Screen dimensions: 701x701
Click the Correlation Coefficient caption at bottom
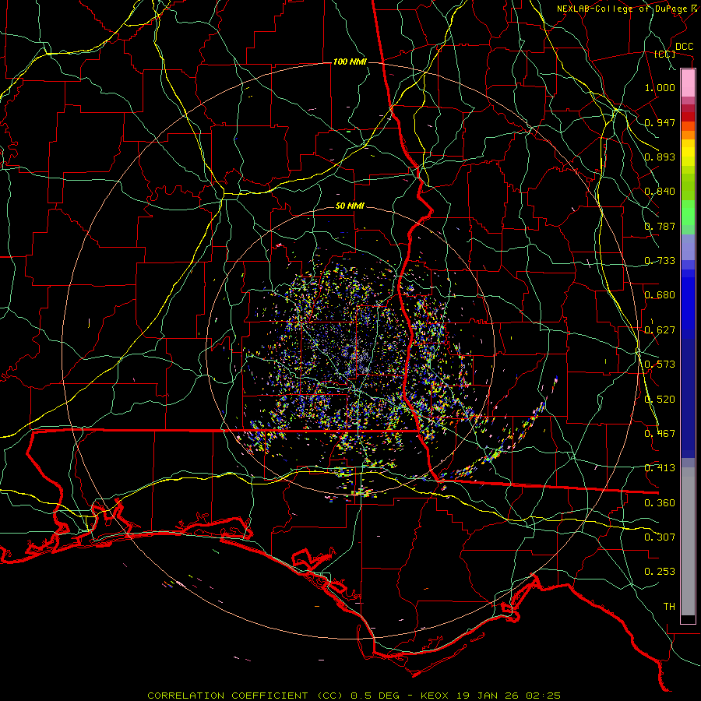click(354, 696)
